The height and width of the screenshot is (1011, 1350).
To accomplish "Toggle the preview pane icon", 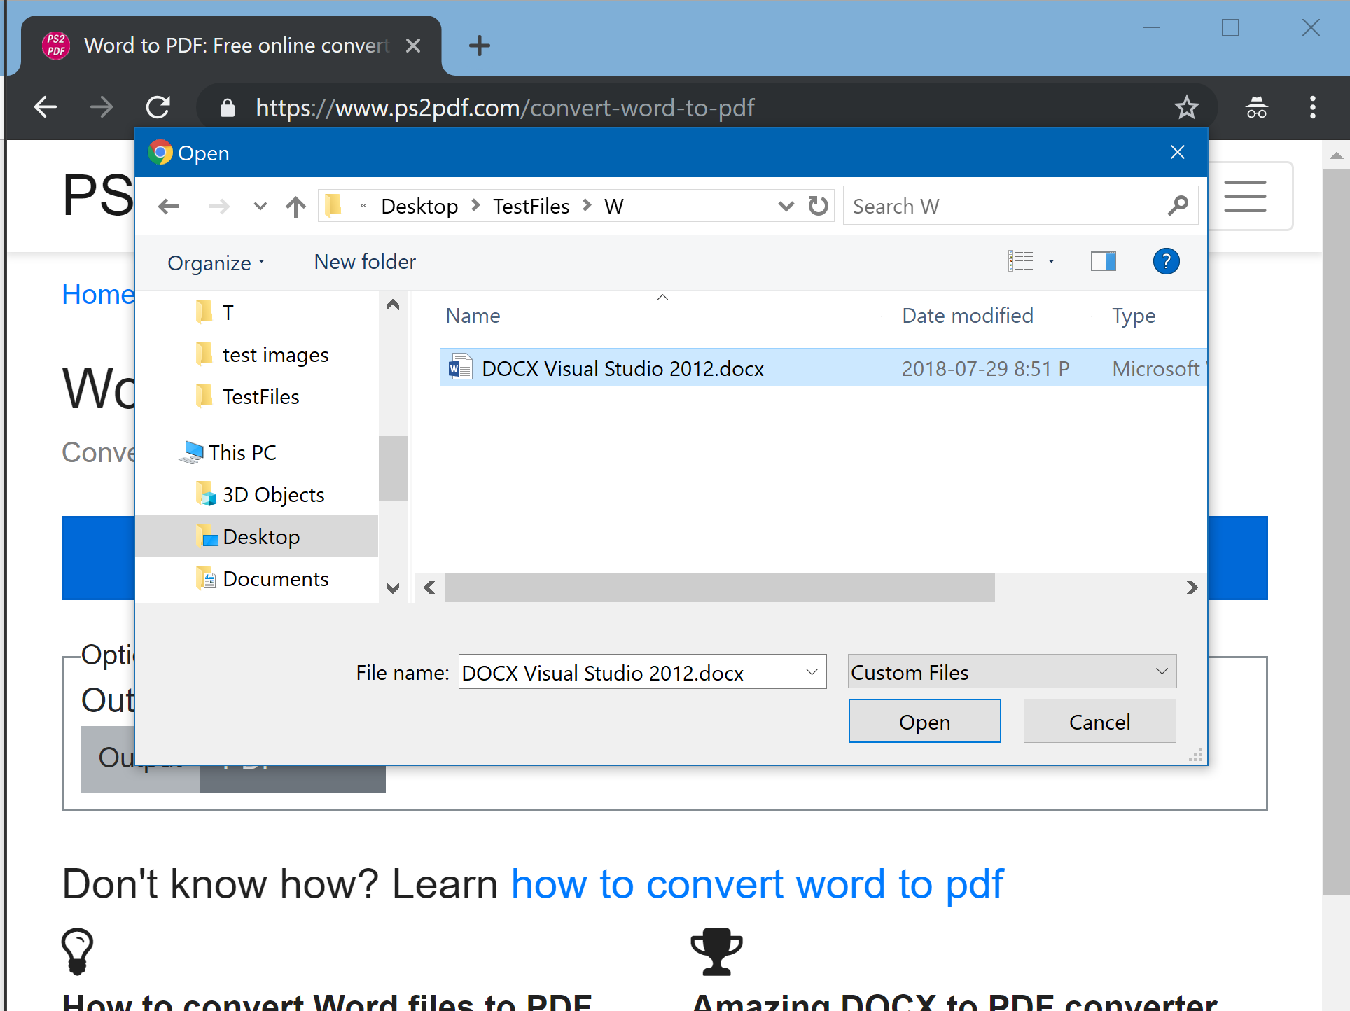I will 1104,261.
